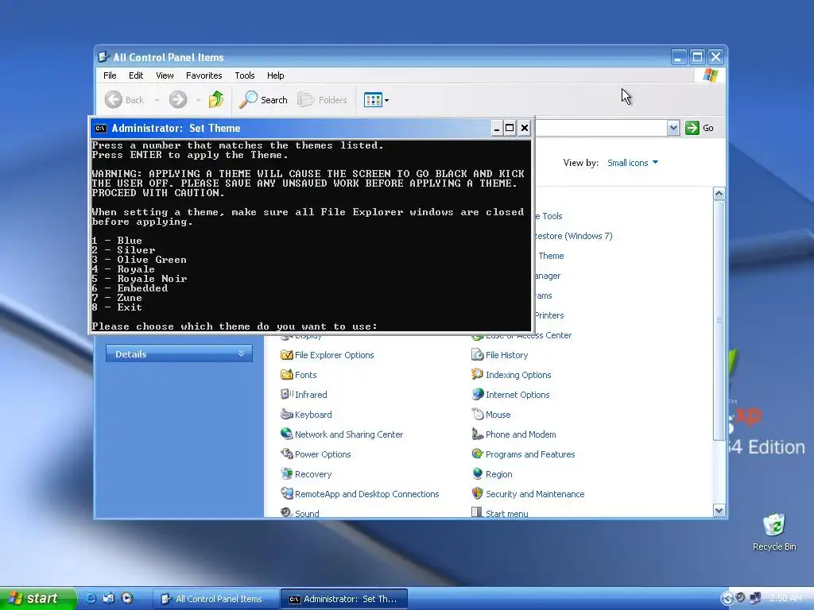Click the Forward arrow in the toolbar

tap(178, 99)
